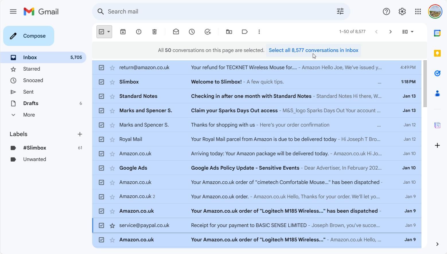447x254 pixels.
Task: Report selected emails as spam
Action: pyautogui.click(x=139, y=32)
